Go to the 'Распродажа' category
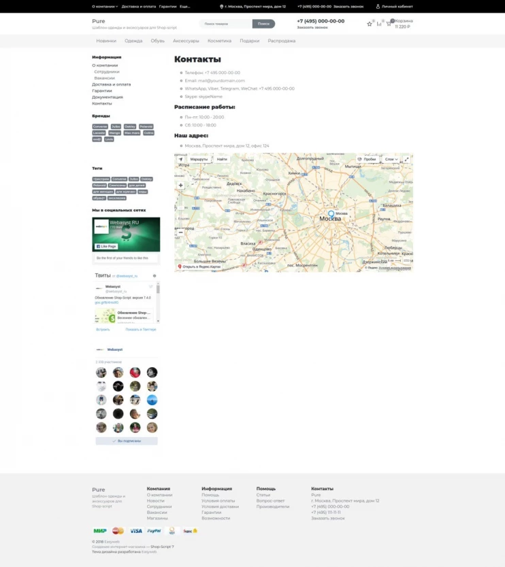The height and width of the screenshot is (567, 505). point(282,41)
